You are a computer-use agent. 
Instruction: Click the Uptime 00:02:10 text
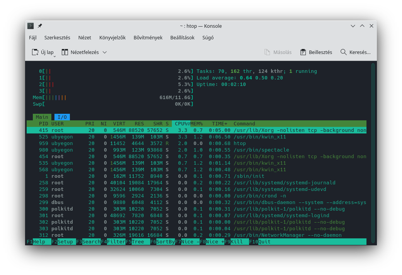pyautogui.click(x=221, y=84)
